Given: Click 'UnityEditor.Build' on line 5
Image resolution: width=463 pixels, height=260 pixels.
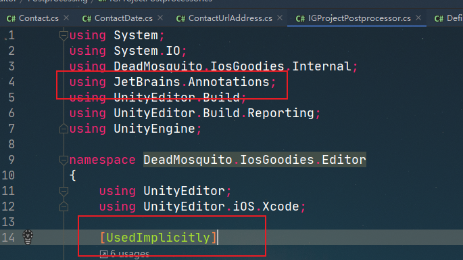Looking at the screenshot, I should (176, 97).
